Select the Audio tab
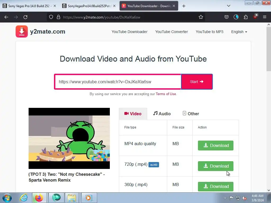 coord(162,114)
